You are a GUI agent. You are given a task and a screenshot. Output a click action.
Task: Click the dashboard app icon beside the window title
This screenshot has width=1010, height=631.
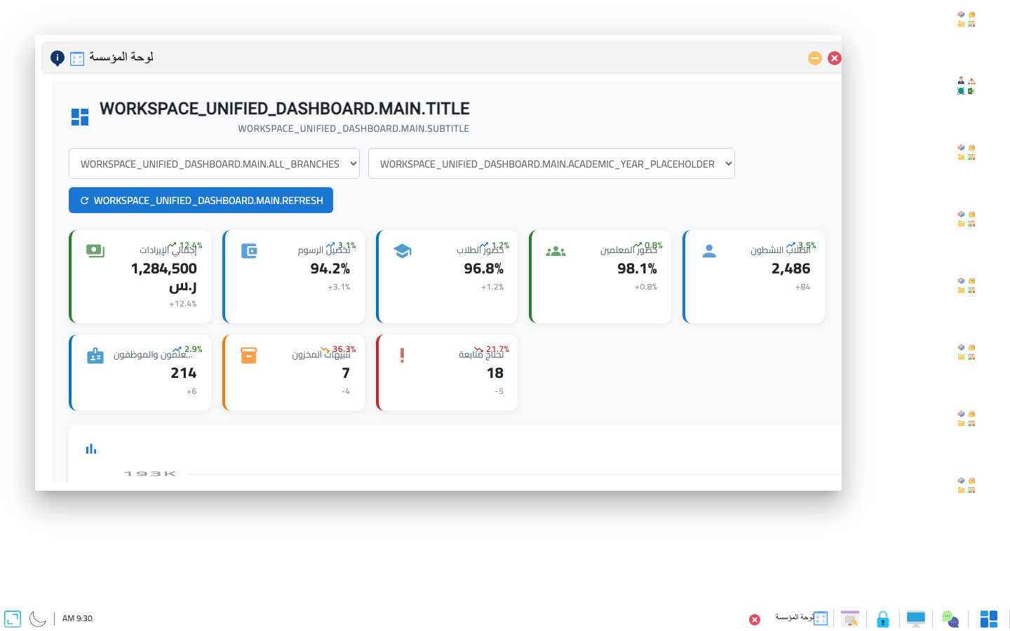77,58
